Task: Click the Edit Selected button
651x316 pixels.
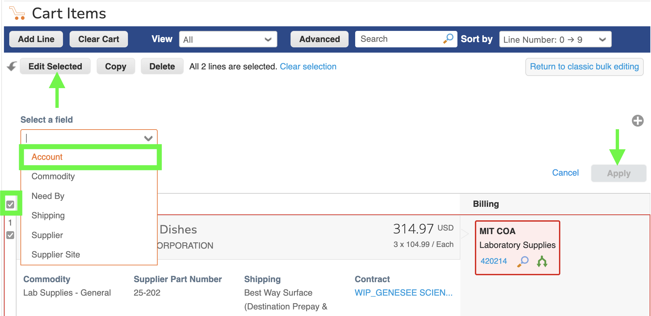Action: pos(55,66)
